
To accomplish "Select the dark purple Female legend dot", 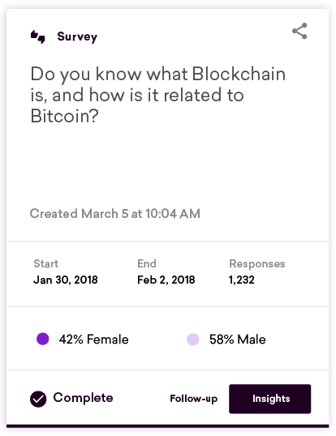I will 43,339.
